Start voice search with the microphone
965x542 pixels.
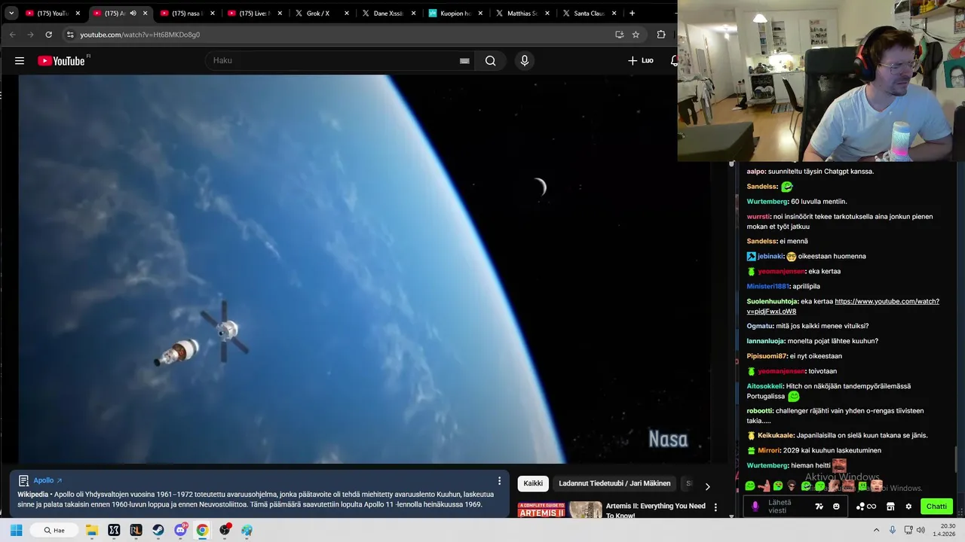(x=525, y=61)
